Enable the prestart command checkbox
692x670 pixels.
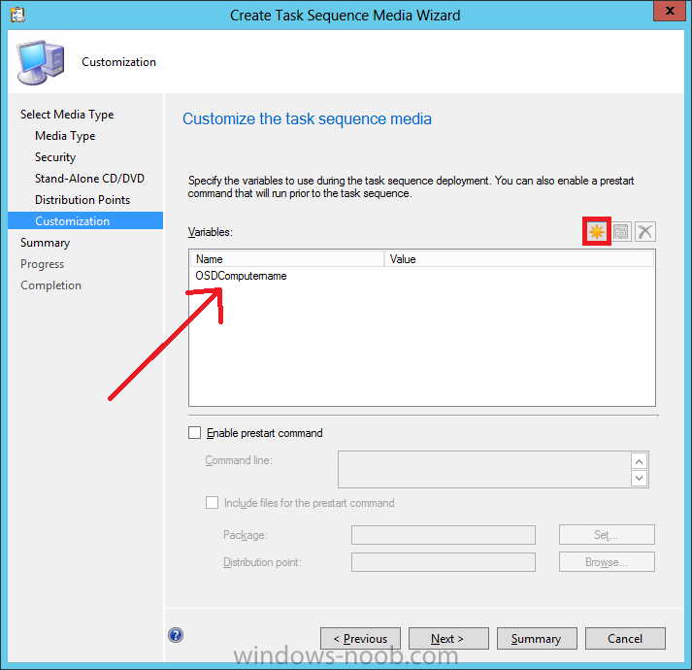coord(195,432)
